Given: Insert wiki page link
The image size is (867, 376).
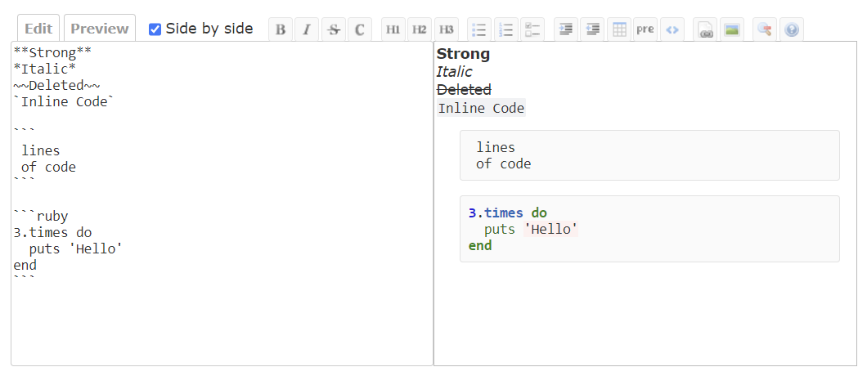Looking at the screenshot, I should coord(705,29).
